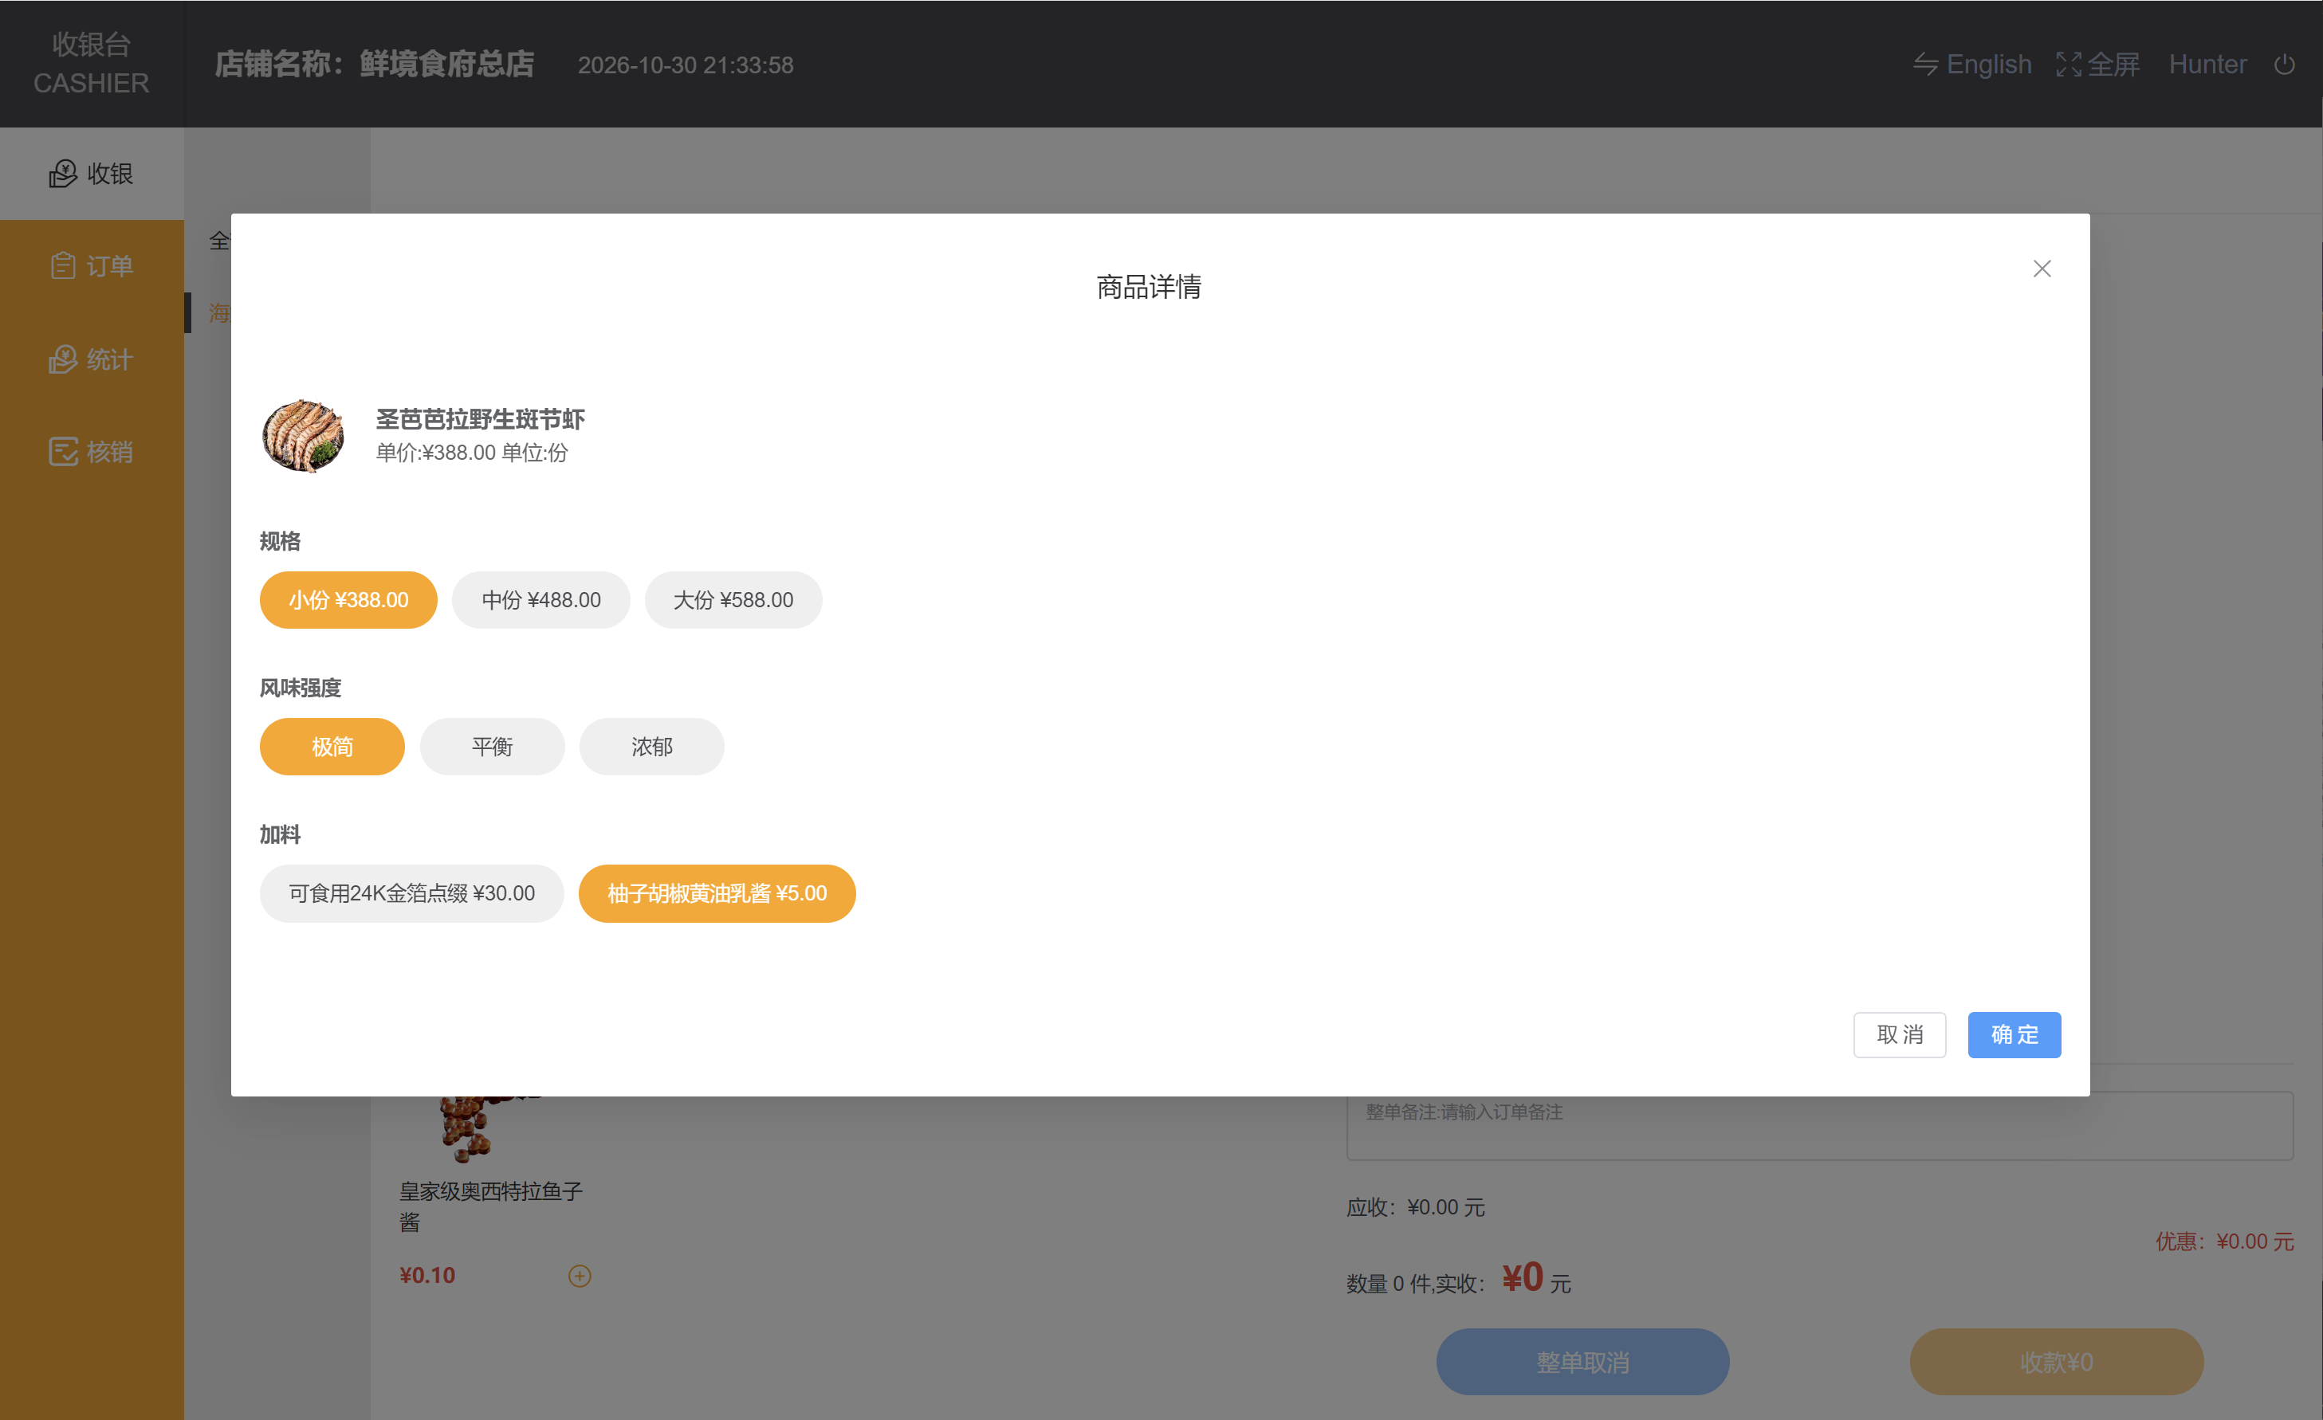Open 核销 in the sidebar

coord(92,451)
